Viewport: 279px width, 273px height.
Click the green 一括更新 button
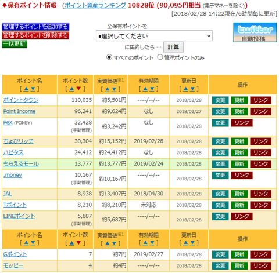pyautogui.click(x=15, y=44)
